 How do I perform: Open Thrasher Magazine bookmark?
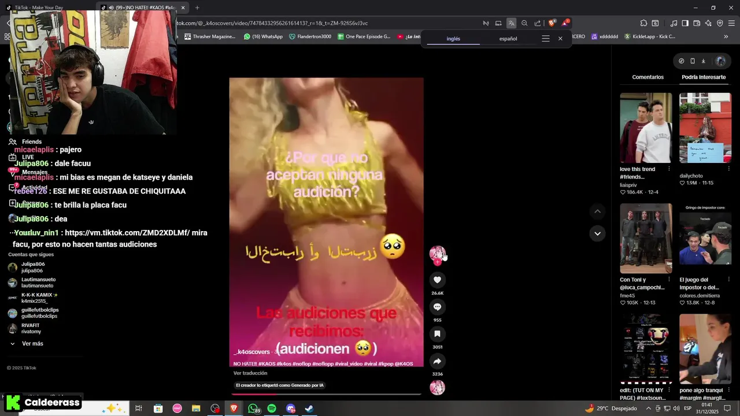point(210,36)
